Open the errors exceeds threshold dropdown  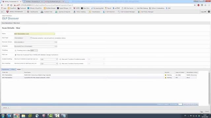pos(96,64)
